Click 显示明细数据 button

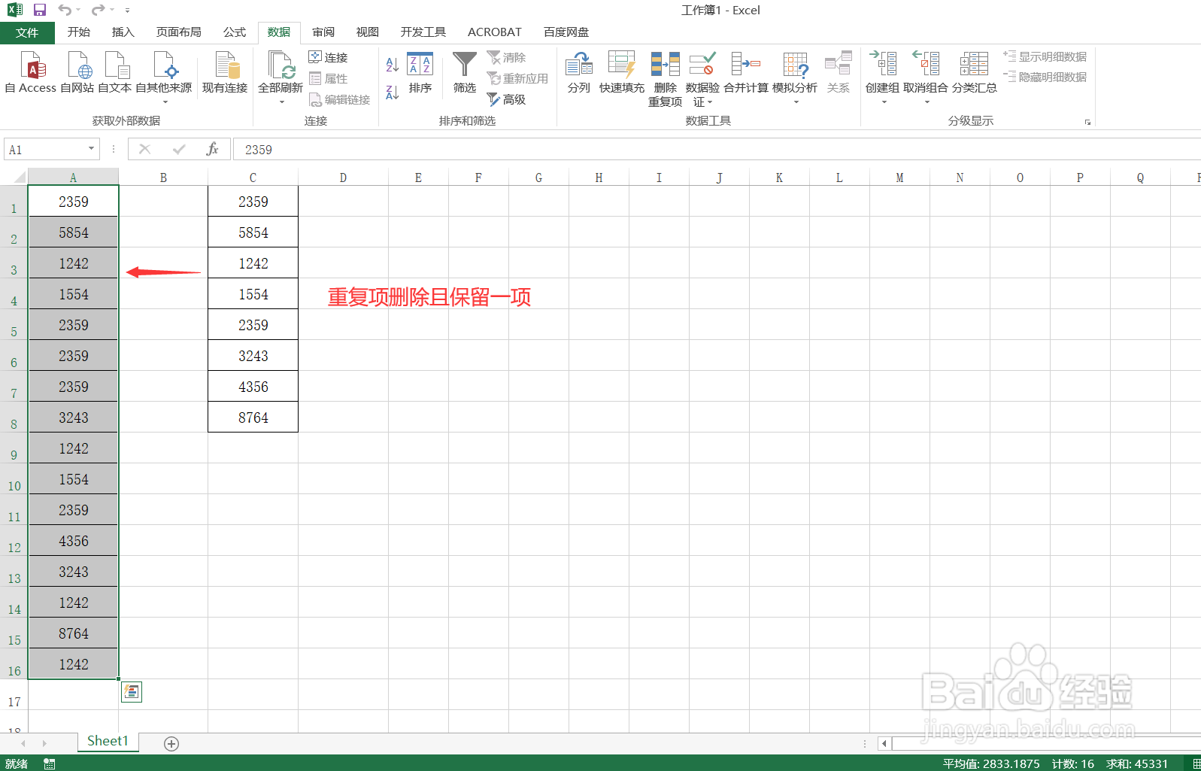point(1045,56)
